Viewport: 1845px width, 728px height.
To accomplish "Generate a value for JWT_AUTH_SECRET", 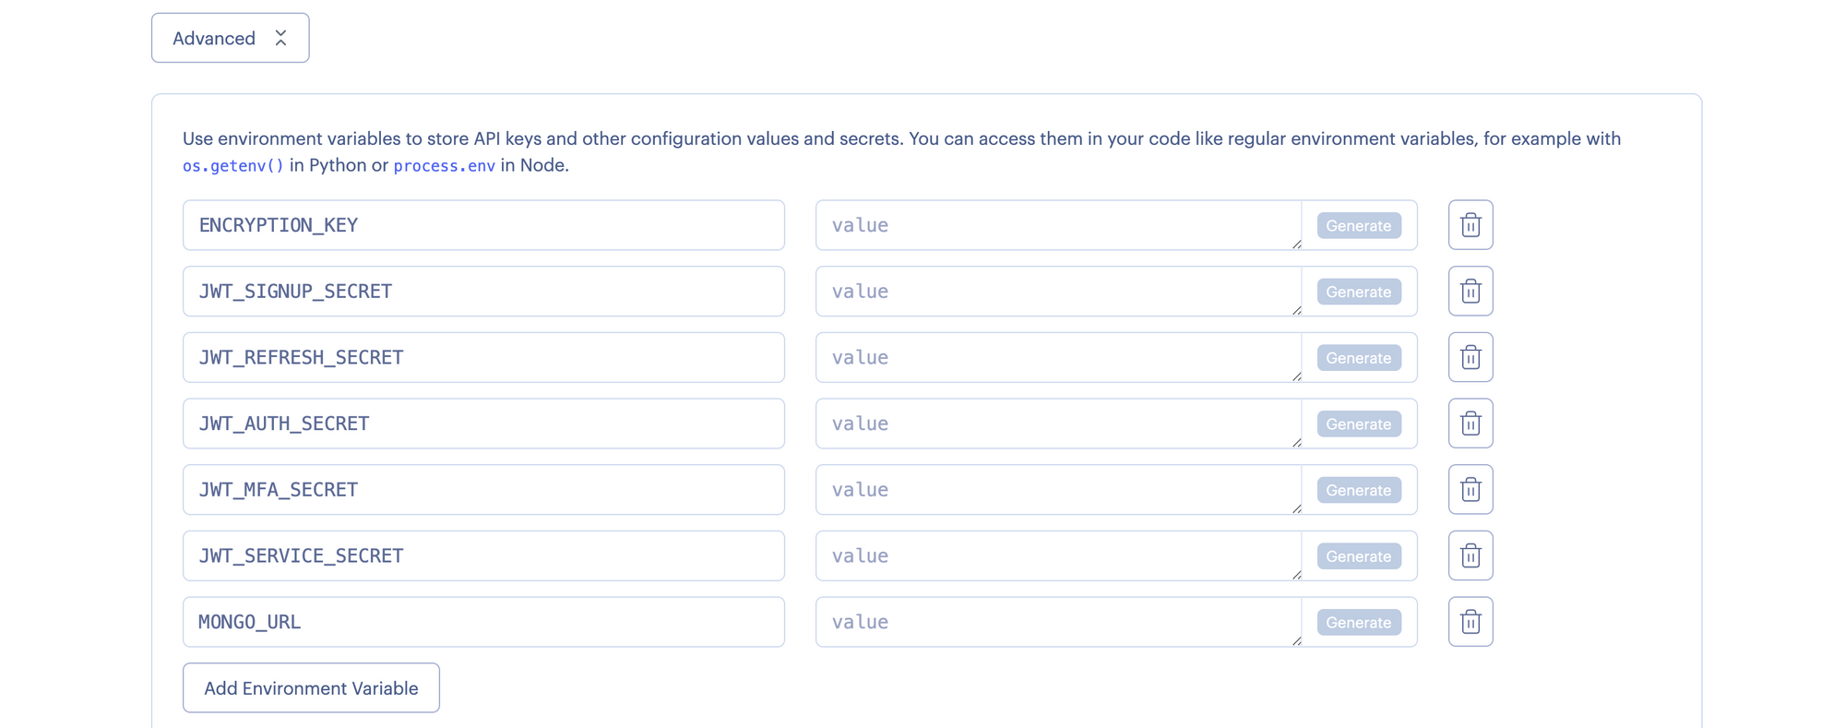I will click(x=1358, y=424).
